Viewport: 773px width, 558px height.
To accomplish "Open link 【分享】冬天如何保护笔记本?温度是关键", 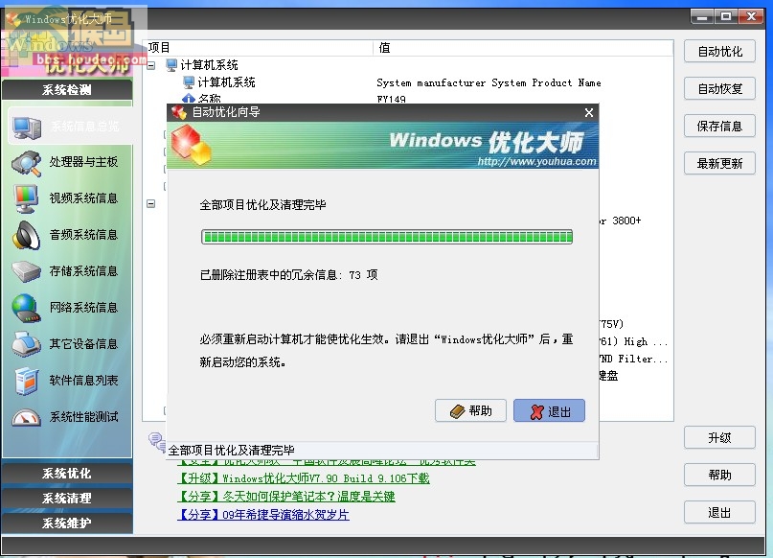I will coord(286,497).
